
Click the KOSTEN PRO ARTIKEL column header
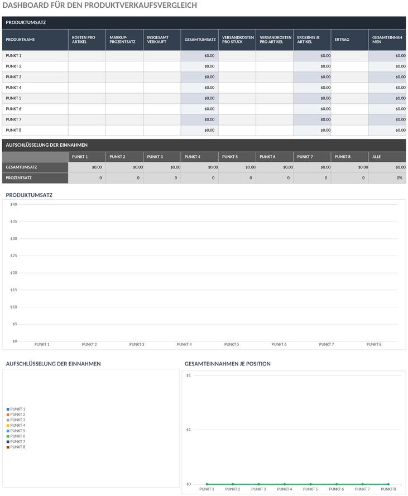tap(87, 40)
